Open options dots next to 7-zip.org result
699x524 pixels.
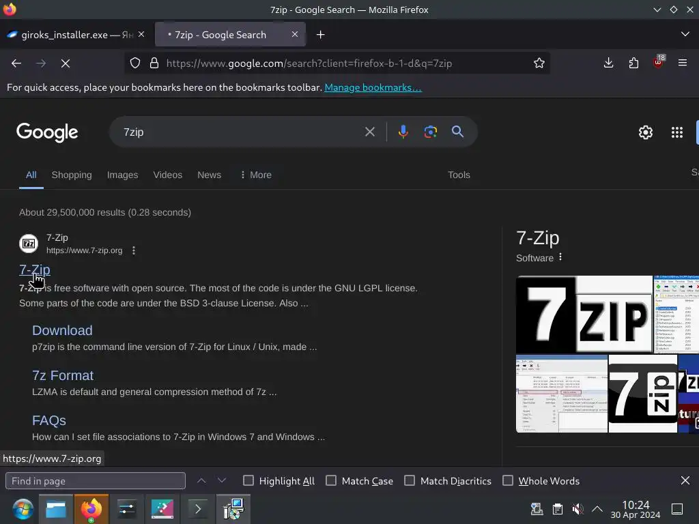click(134, 250)
